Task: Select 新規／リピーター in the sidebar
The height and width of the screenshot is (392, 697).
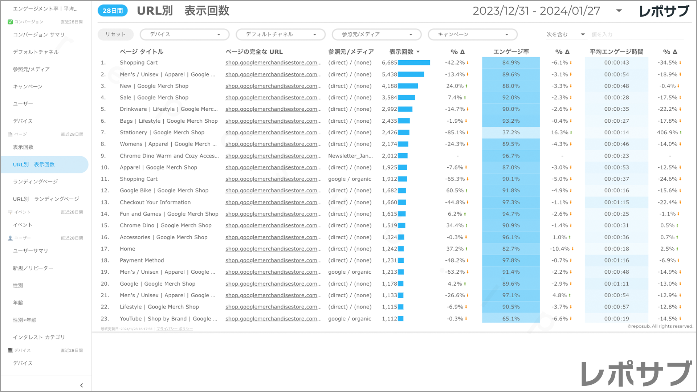Action: point(33,268)
